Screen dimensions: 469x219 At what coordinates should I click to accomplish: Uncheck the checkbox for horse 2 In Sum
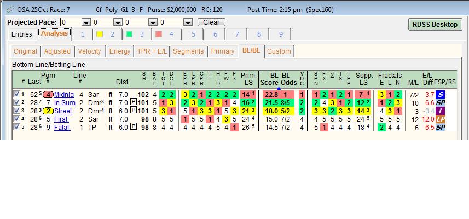pyautogui.click(x=16, y=102)
